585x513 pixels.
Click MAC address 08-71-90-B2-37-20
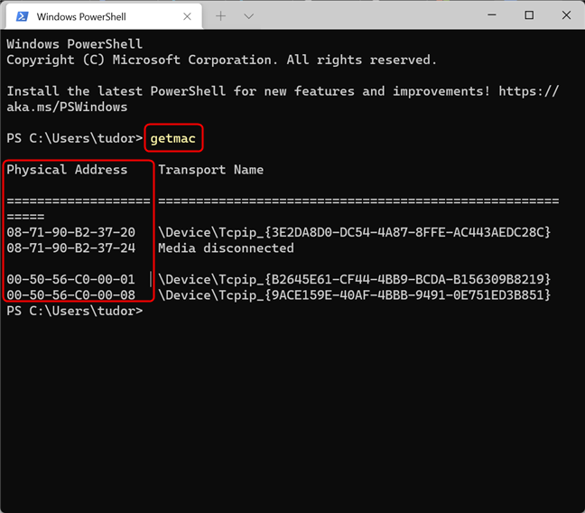point(70,232)
